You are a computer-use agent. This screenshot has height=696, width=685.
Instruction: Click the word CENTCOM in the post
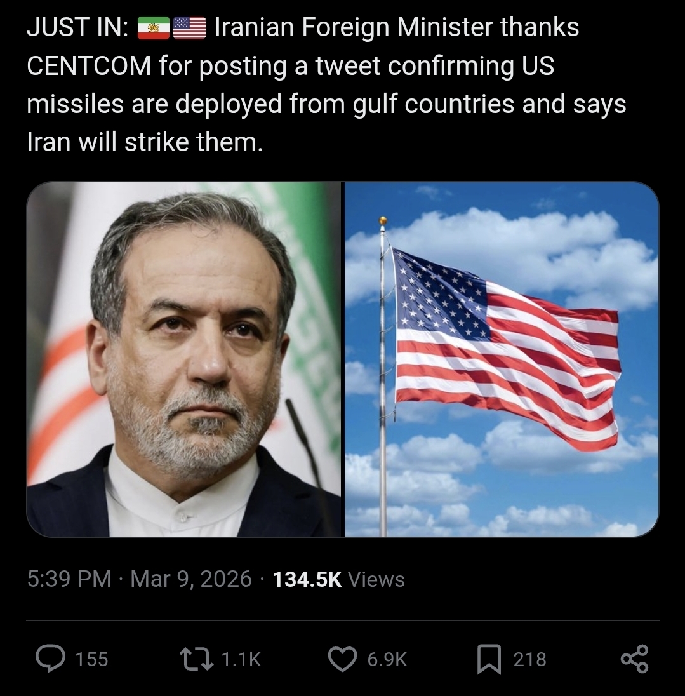coord(89,65)
